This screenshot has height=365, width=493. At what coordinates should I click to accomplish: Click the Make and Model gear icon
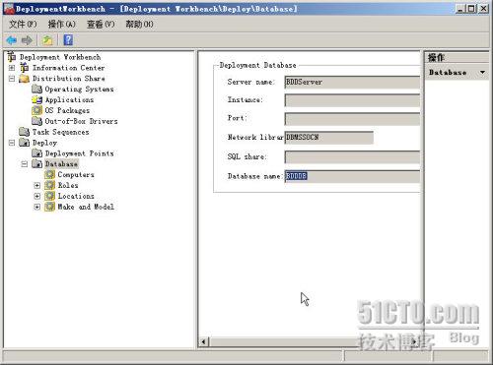[x=49, y=207]
